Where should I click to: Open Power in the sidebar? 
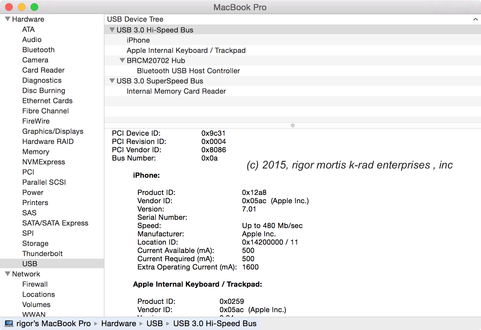click(33, 192)
